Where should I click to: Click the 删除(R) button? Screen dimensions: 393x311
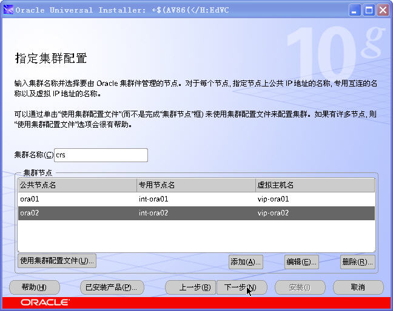pyautogui.click(x=358, y=262)
